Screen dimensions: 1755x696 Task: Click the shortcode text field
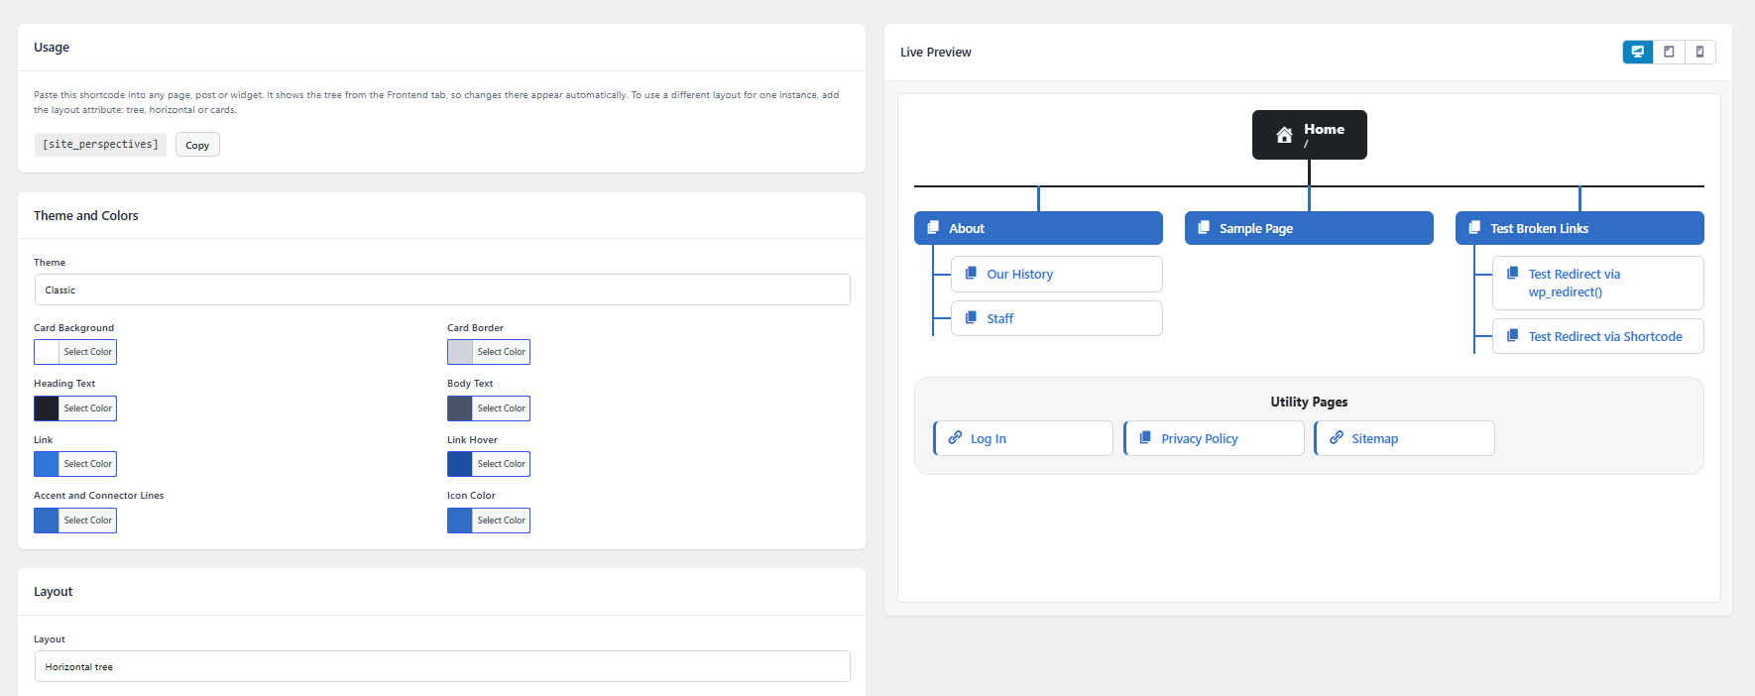(x=100, y=145)
